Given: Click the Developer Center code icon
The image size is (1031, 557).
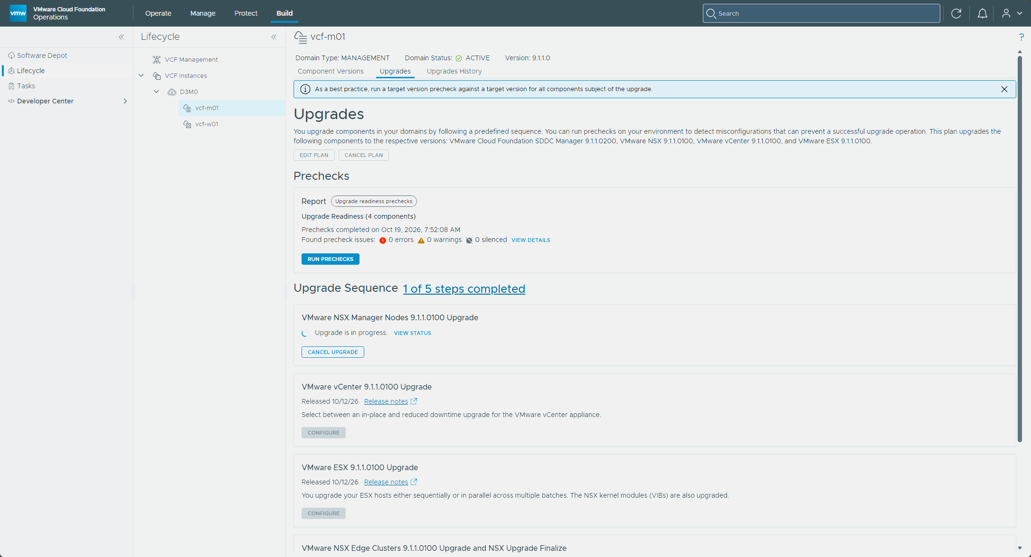Looking at the screenshot, I should (x=11, y=101).
